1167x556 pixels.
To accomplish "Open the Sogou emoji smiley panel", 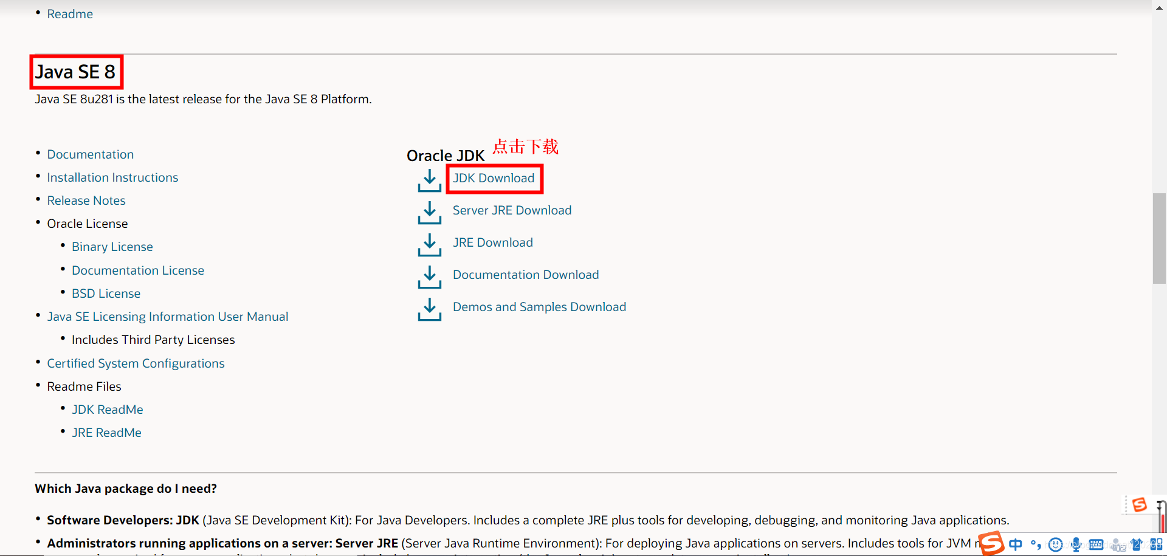I will point(1056,544).
